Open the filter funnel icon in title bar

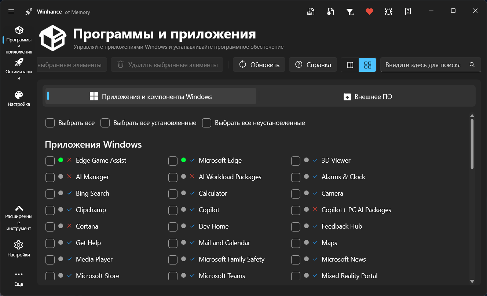pyautogui.click(x=350, y=12)
